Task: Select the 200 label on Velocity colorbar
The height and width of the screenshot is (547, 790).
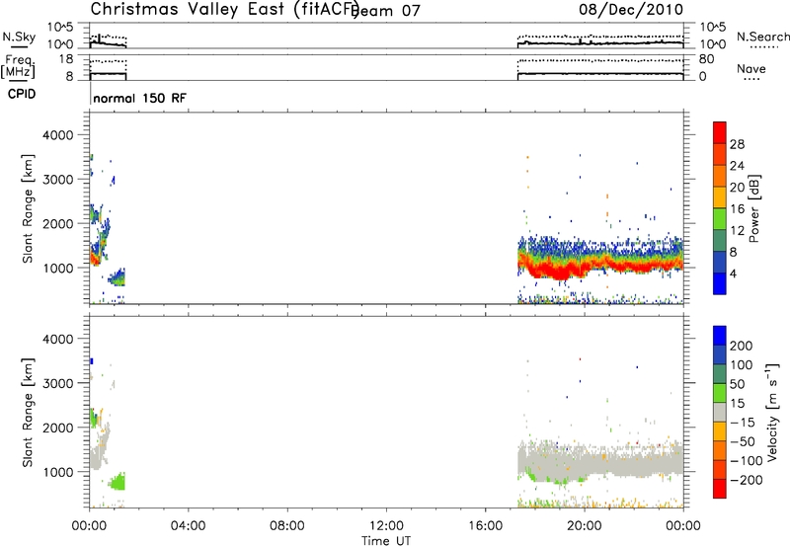Action: pos(742,346)
